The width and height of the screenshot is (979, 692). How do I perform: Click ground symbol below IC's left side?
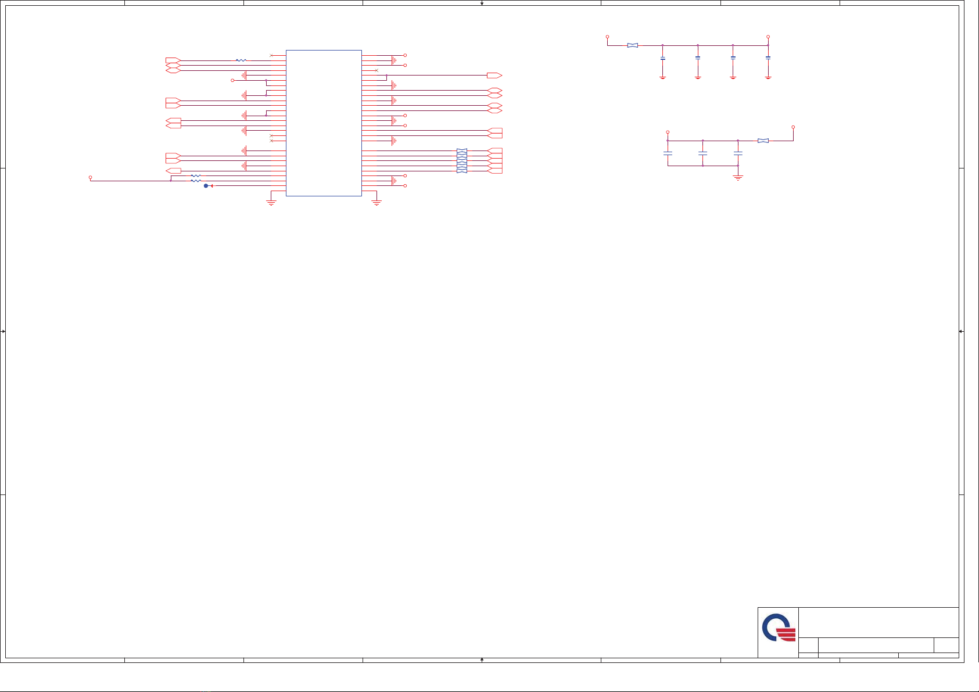point(271,203)
